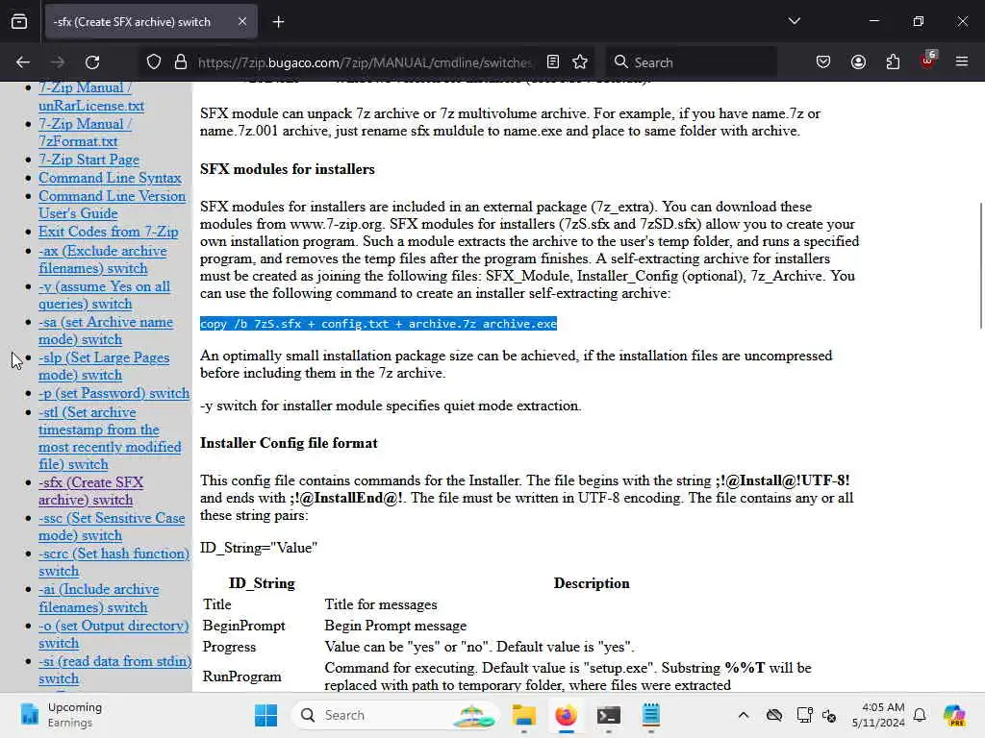Open -ax (Exclude archive filenames) switch link

point(102,259)
